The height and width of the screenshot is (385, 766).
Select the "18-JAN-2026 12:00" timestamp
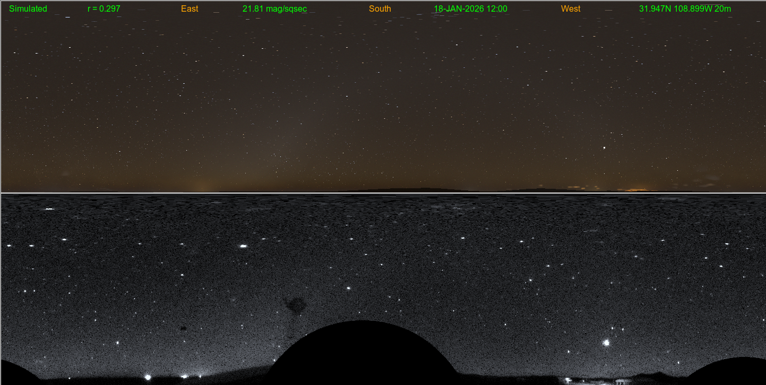(x=470, y=9)
